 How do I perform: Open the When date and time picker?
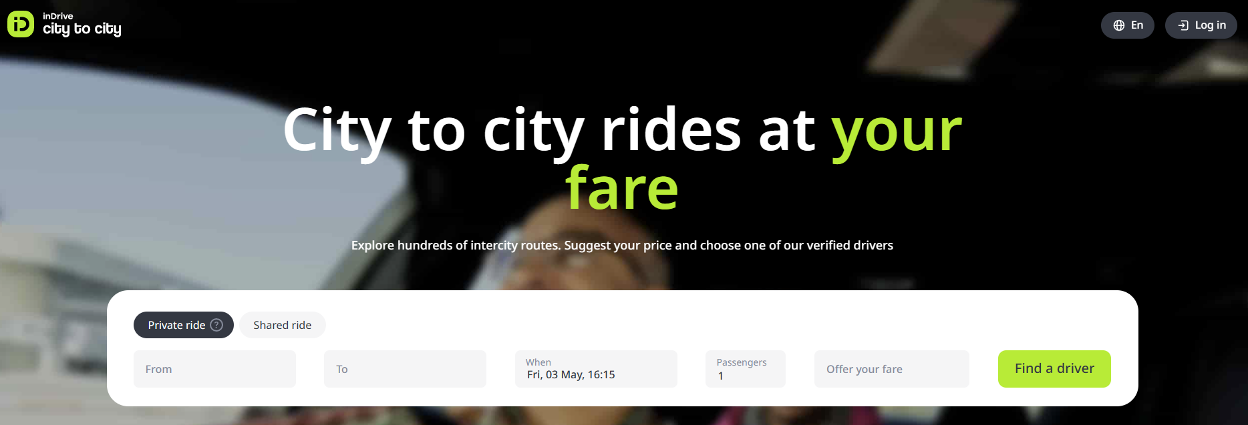pos(596,369)
